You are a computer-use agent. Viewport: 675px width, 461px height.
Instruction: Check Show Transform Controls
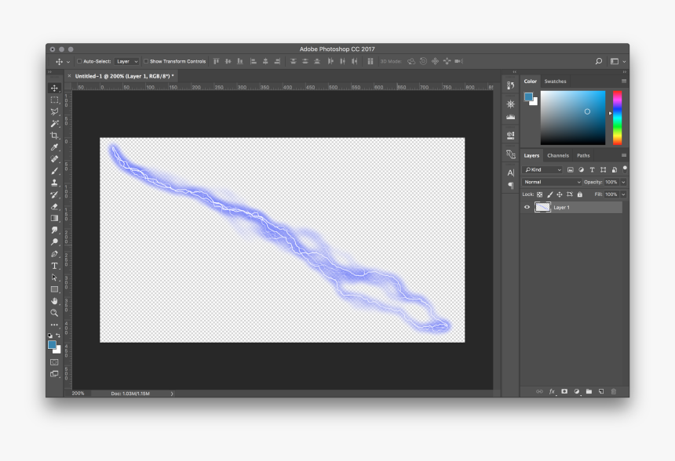(x=147, y=60)
